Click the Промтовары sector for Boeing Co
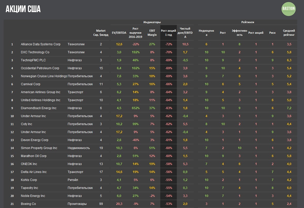Image resolution: width=304 pixels, height=208 pixels. [x=77, y=204]
